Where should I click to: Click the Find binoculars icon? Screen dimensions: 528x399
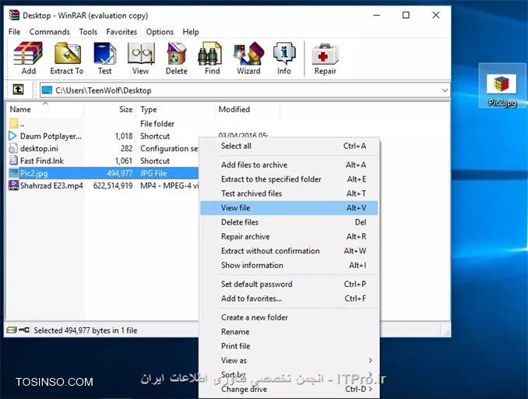coord(210,53)
